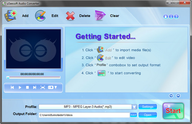Open the Profile format combobox
Viewport: 192px width, 124px height.
click(x=88, y=107)
